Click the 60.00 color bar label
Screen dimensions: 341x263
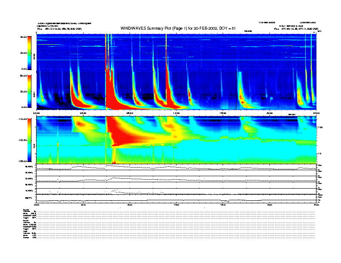pos(23,76)
